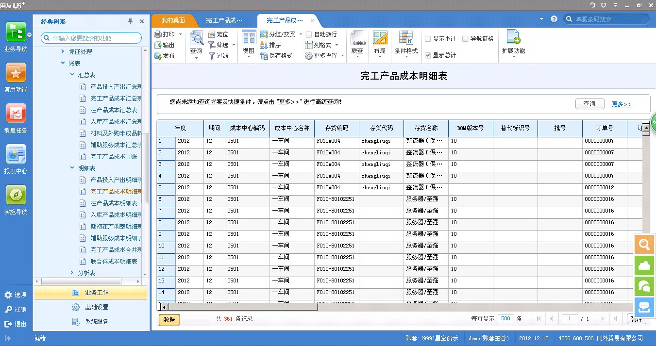Screen dimensions: 656x346
Task: Click the 过滤 funnel icon
Action: [x=212, y=56]
